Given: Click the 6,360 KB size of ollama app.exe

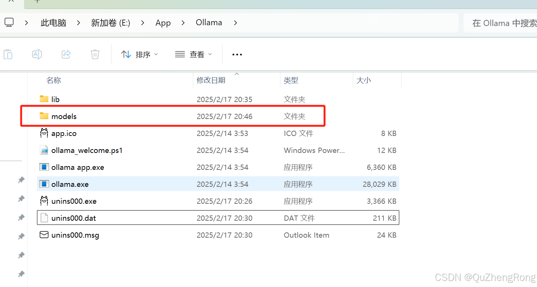Looking at the screenshot, I should (x=382, y=167).
